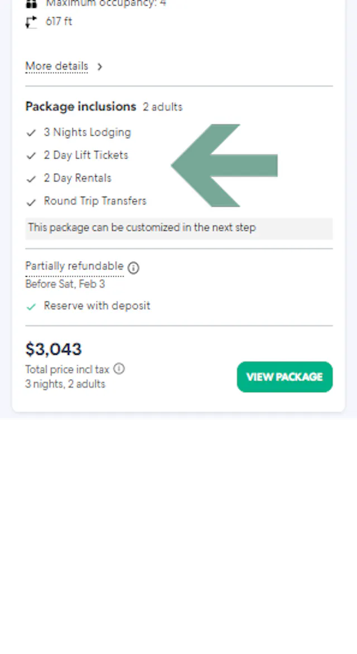Open the More details link
The height and width of the screenshot is (654, 357).
pos(56,67)
